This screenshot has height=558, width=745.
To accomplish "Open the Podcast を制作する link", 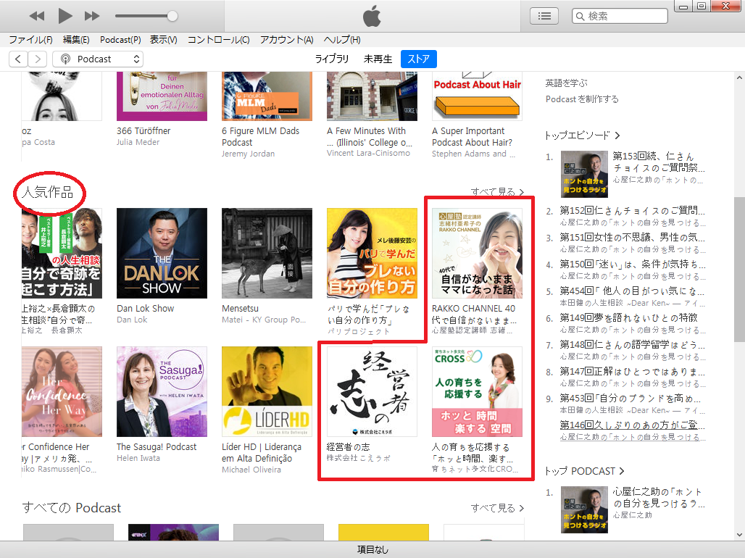I will [x=582, y=99].
